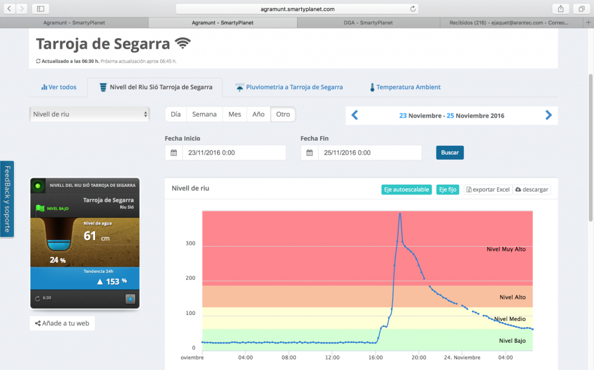Open the FeedBack y soporte side tab
The width and height of the screenshot is (594, 370).
(7, 199)
